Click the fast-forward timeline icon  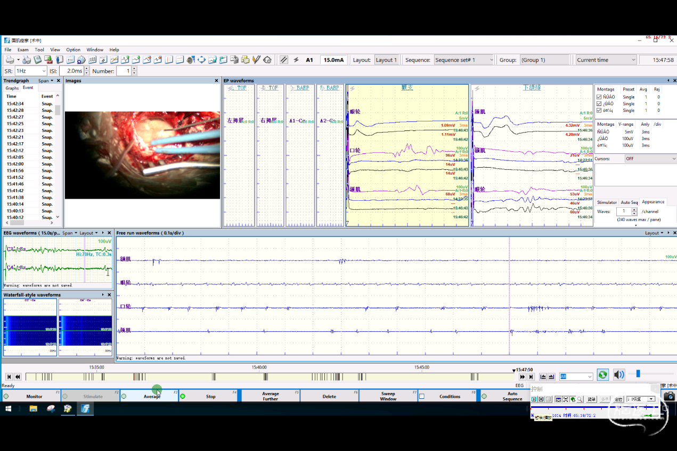tap(523, 376)
